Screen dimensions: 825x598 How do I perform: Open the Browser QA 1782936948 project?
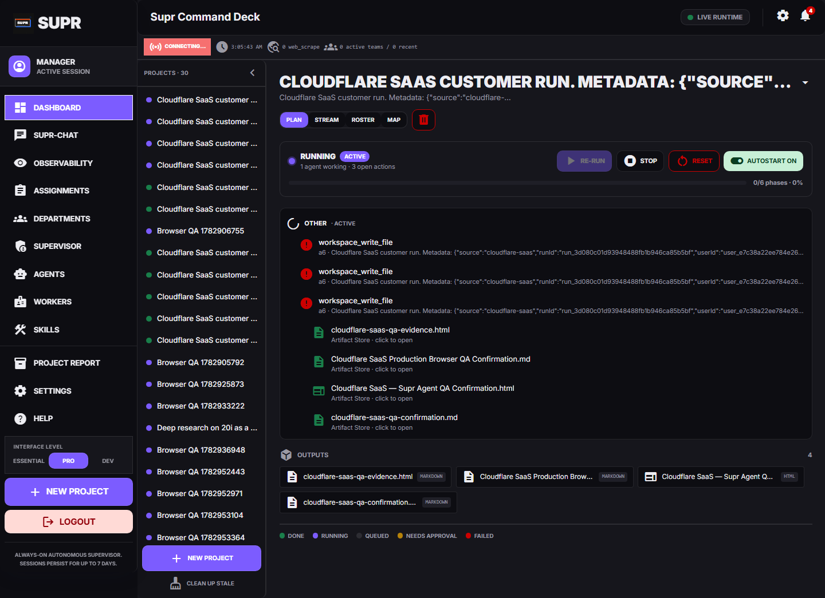click(202, 450)
